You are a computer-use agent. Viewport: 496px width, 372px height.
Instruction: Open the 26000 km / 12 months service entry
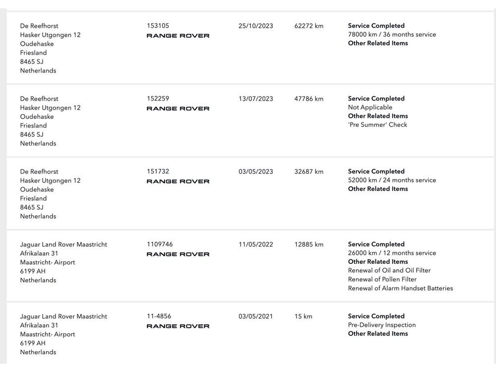(x=392, y=253)
